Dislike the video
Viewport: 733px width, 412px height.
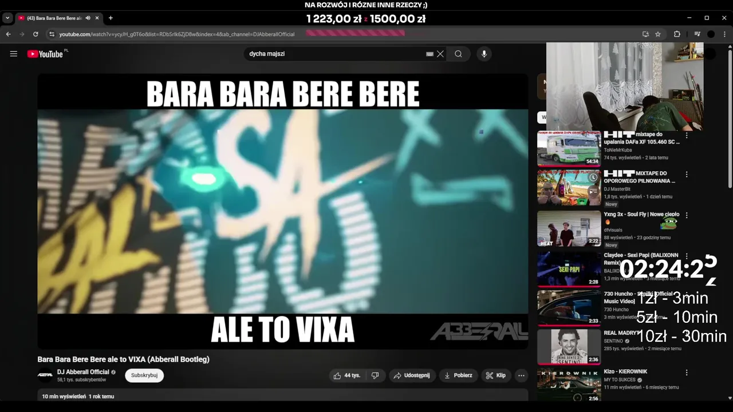coord(375,375)
